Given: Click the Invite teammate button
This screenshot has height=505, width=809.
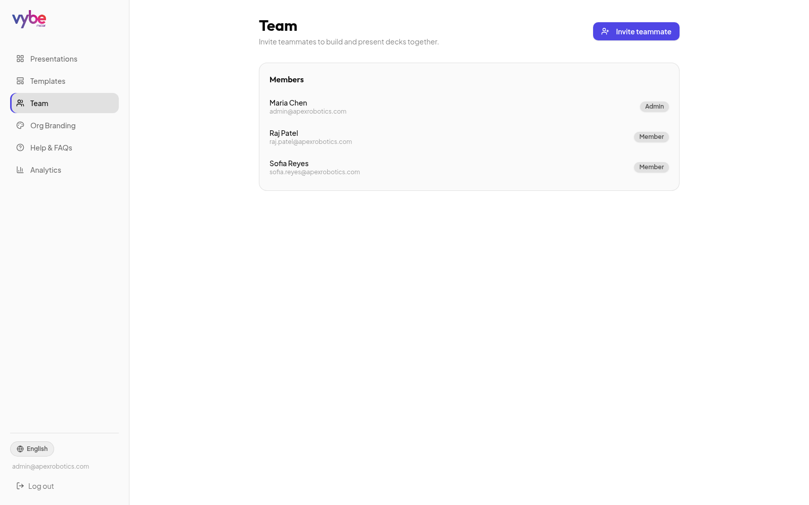Looking at the screenshot, I should [636, 31].
